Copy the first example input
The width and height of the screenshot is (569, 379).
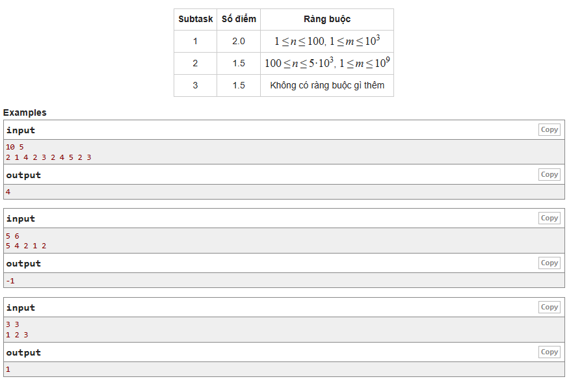tap(549, 130)
